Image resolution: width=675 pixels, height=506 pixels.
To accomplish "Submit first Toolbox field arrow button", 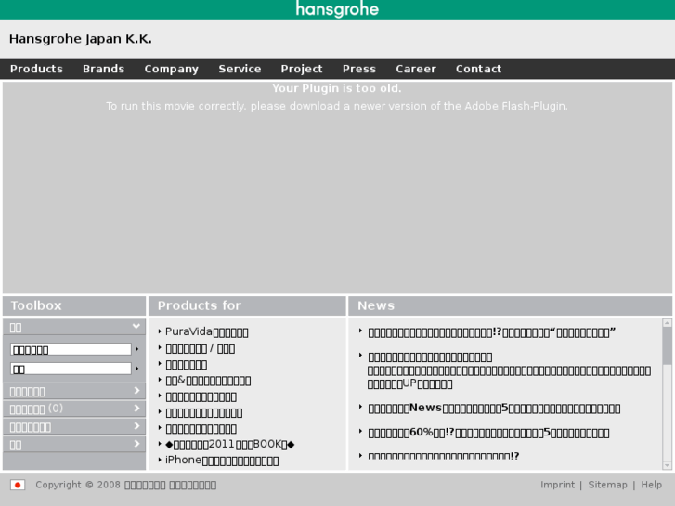I will [x=136, y=349].
